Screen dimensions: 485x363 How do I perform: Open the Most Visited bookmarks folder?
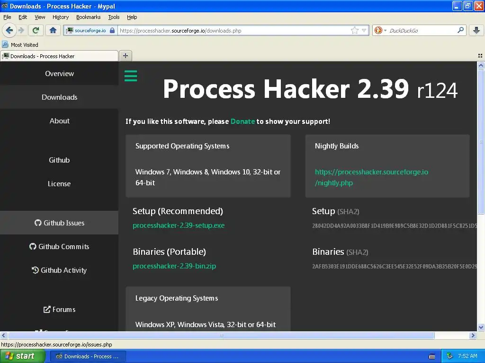20,45
